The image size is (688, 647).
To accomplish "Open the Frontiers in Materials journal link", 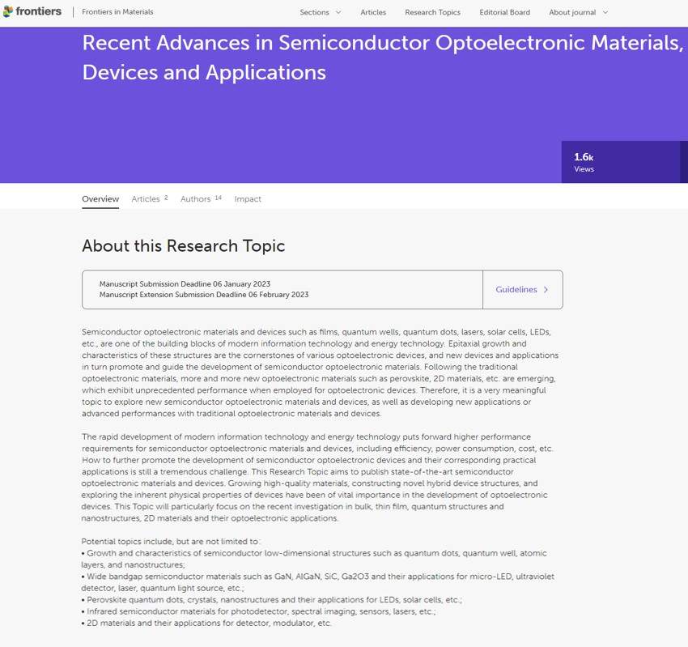I will 117,12.
